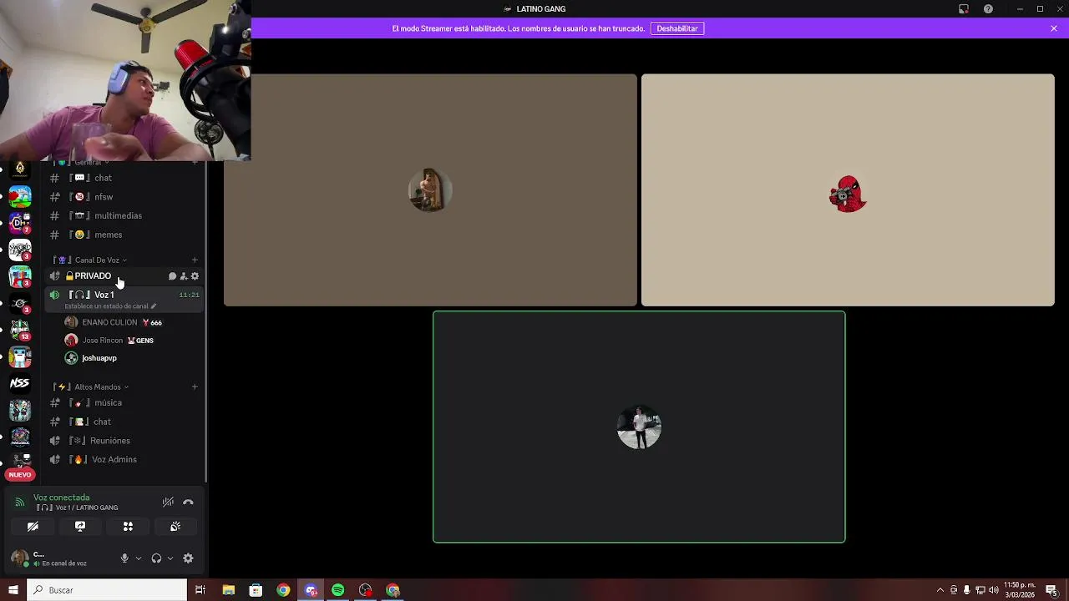Open the Voz 1 / LATINO GANG link
The width and height of the screenshot is (1069, 601).
click(78, 508)
